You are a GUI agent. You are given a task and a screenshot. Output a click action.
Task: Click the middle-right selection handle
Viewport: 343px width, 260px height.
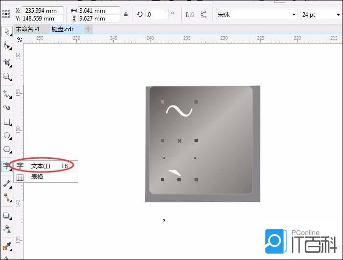coord(196,140)
